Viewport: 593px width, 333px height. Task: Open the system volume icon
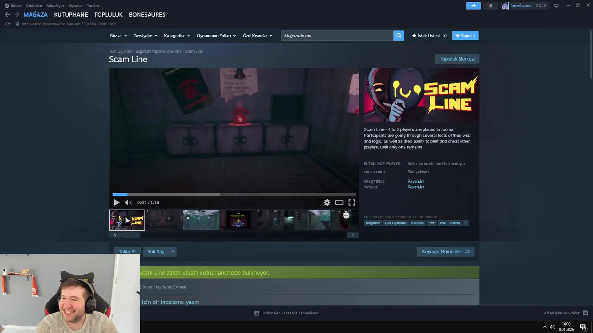click(x=552, y=327)
